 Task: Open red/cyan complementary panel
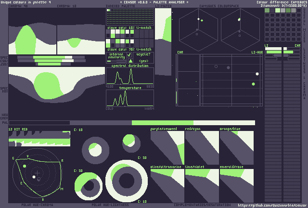[x=202, y=148]
